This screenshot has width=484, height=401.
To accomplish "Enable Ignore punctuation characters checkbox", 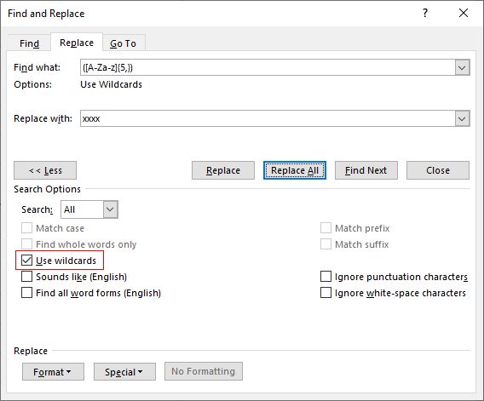I will pos(326,277).
